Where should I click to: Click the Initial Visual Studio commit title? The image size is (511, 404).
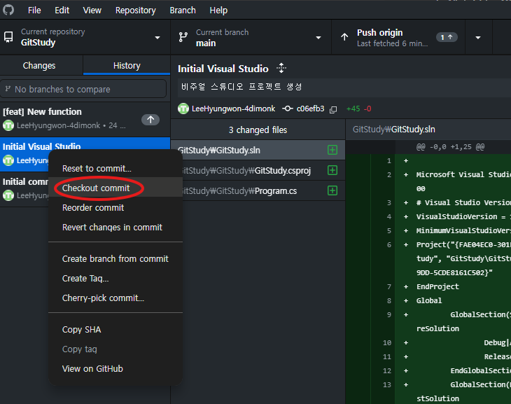[223, 69]
